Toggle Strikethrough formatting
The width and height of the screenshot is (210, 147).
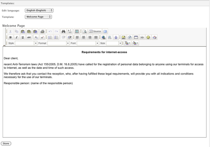point(29,37)
